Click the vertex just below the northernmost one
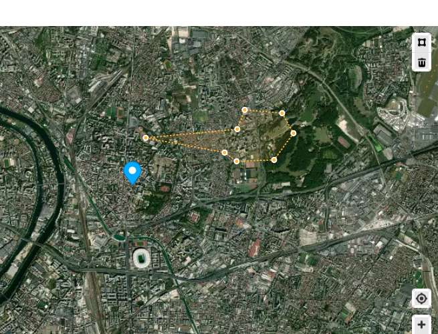 (237, 129)
